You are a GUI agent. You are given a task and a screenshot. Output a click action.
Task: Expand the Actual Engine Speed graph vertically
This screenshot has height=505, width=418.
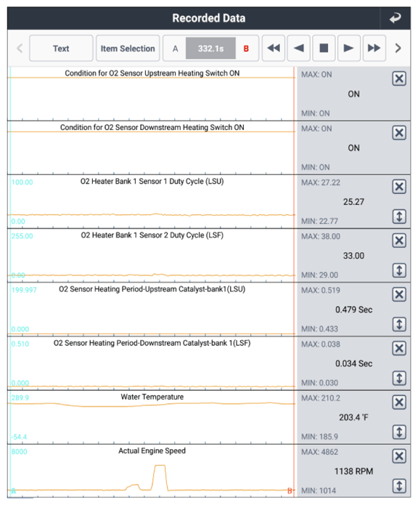click(399, 485)
